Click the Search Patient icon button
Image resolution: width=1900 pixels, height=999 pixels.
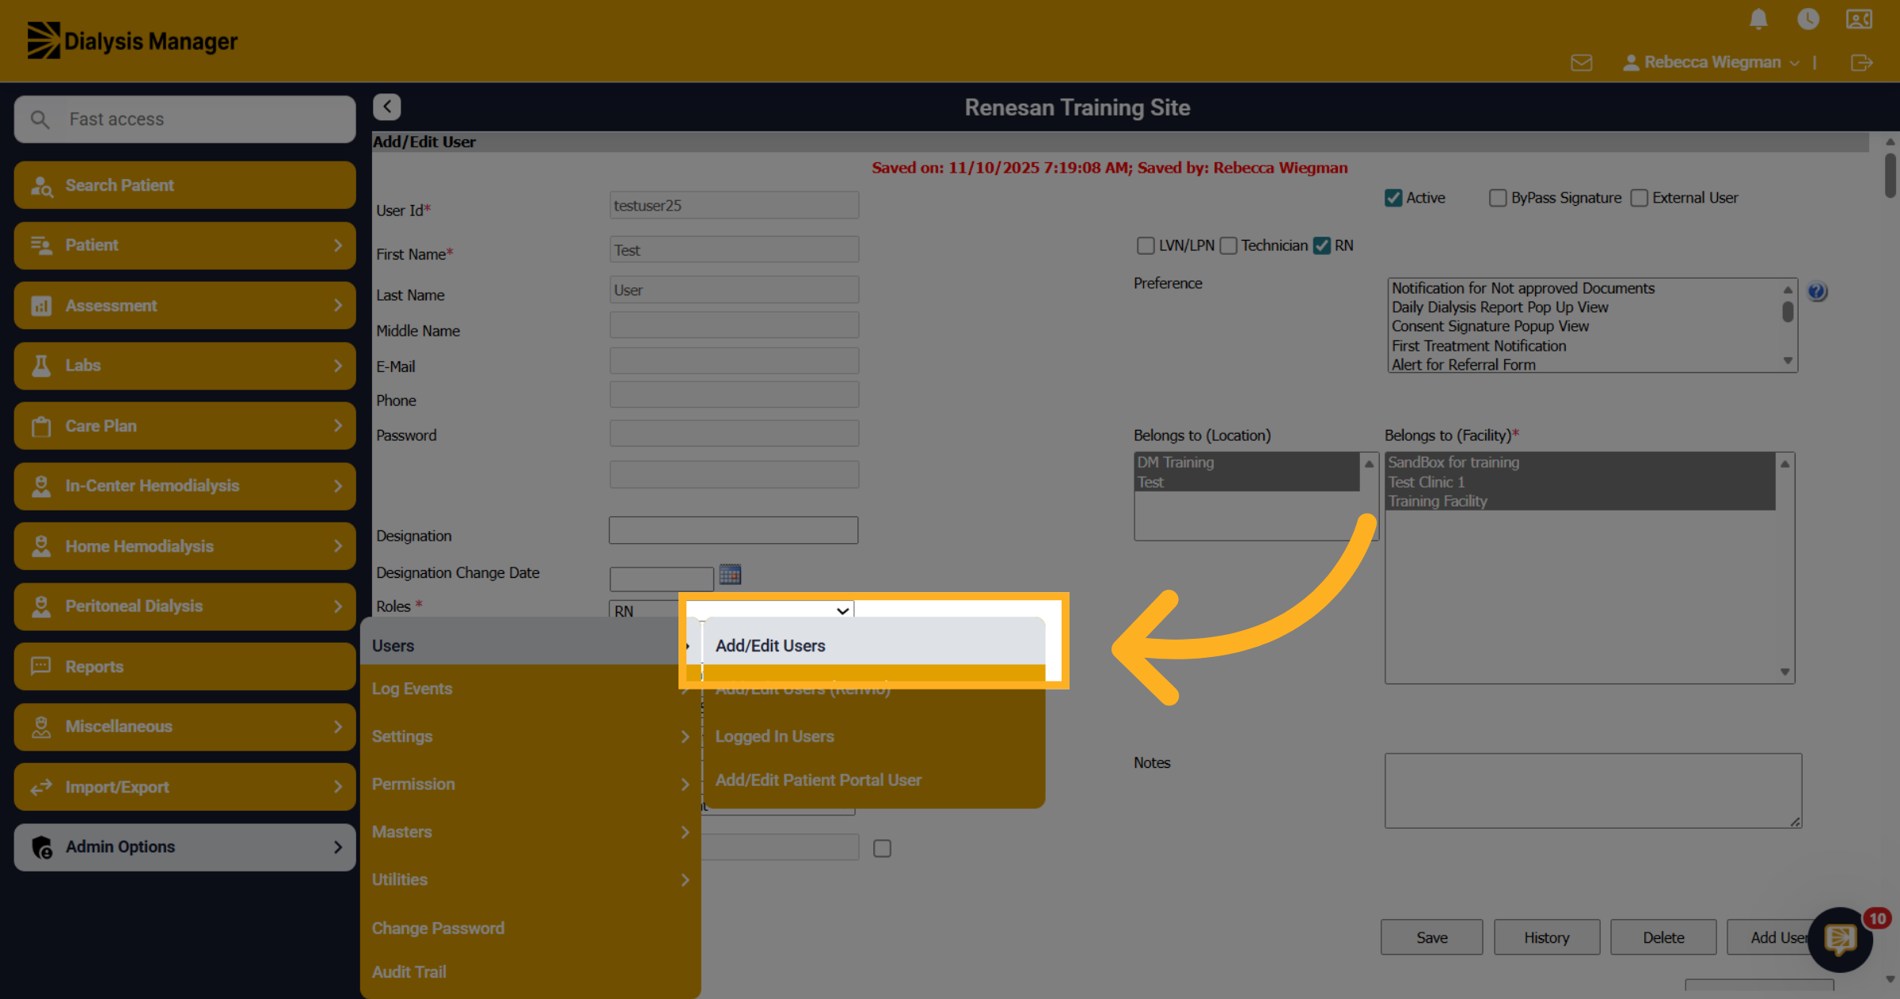(185, 185)
